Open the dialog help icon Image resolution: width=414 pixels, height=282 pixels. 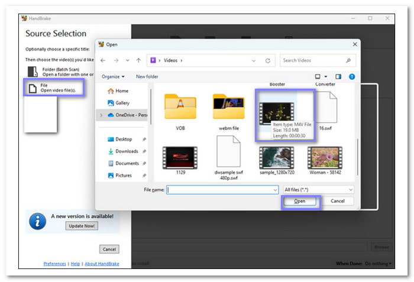coord(352,77)
